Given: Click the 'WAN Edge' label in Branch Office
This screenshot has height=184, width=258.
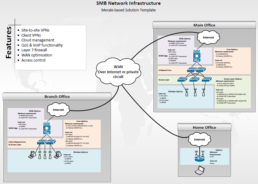Looking at the screenshot, I should coord(13,128).
